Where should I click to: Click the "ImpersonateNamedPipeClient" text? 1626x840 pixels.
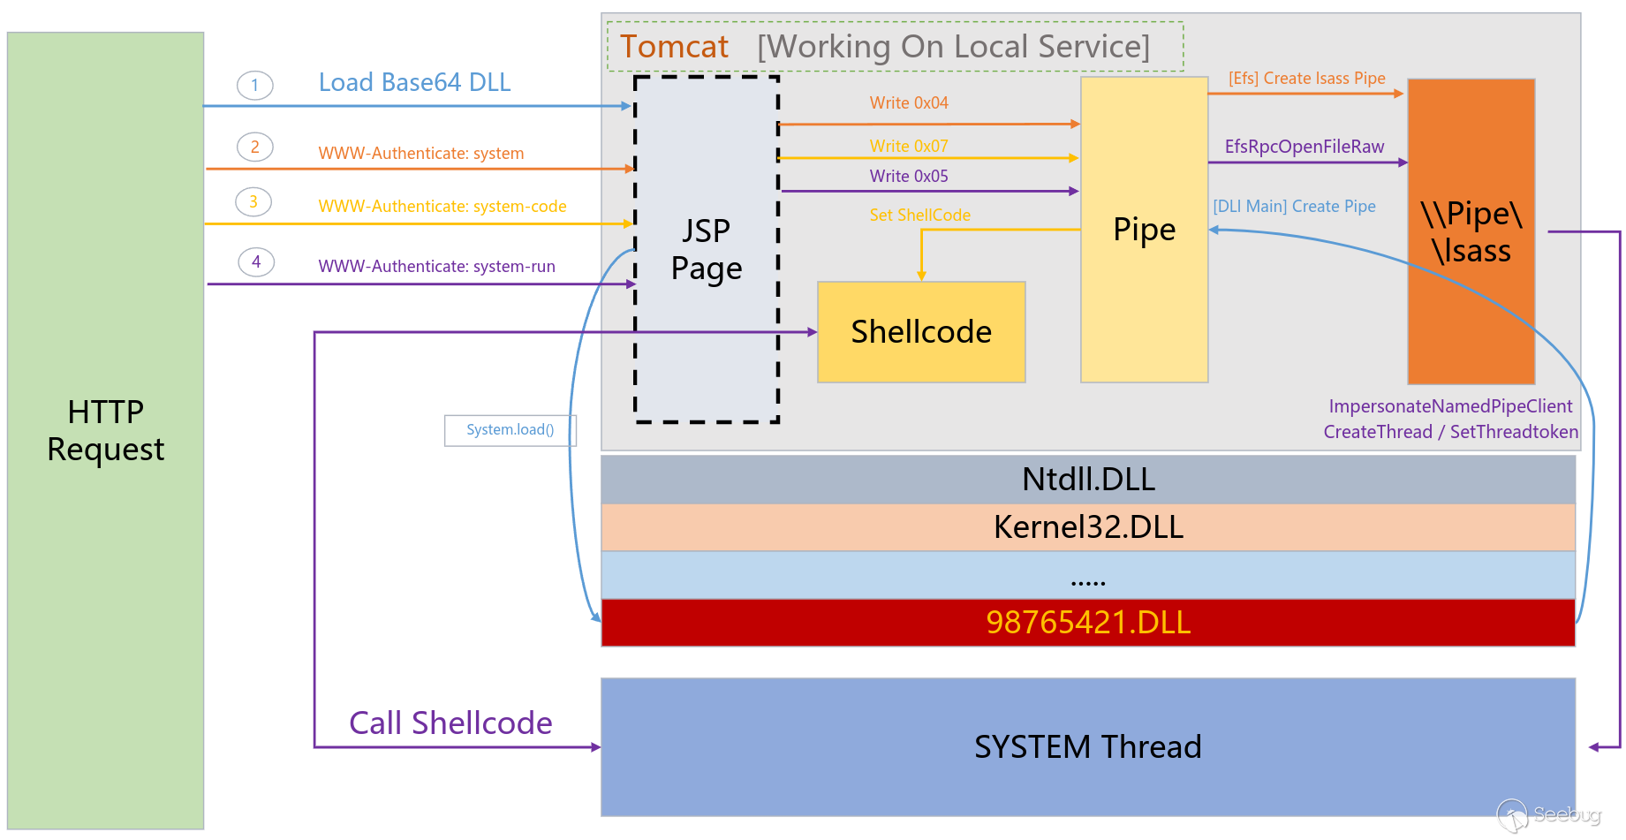click(1451, 406)
